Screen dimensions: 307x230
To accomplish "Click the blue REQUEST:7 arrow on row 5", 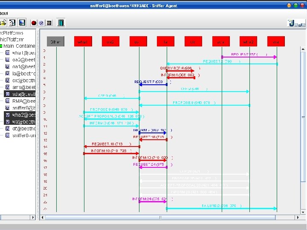I will point(153,84).
